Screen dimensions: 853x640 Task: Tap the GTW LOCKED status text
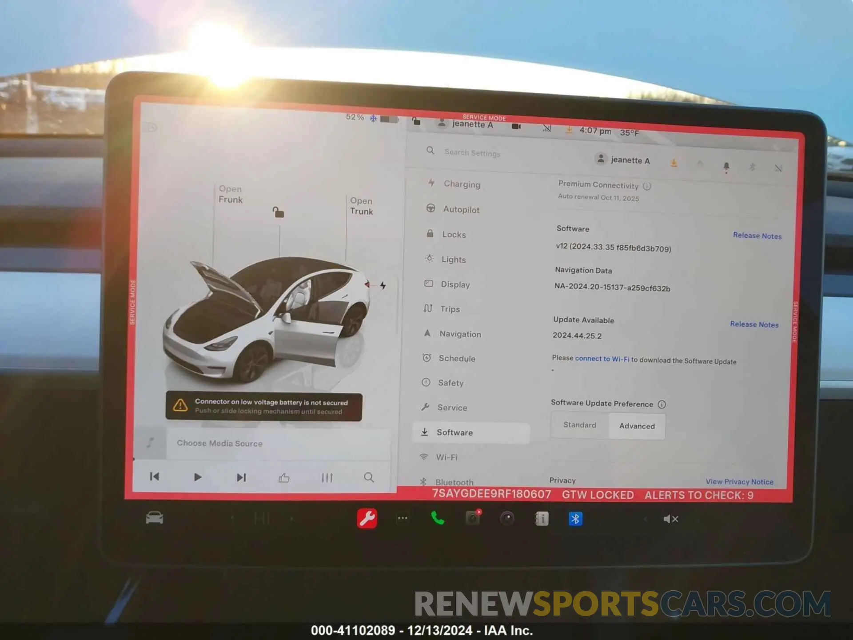click(598, 495)
